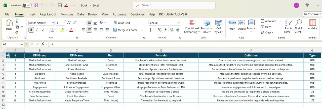322x109 pixels.
Task: Open Conditional Formatting
Action: [x=191, y=27]
